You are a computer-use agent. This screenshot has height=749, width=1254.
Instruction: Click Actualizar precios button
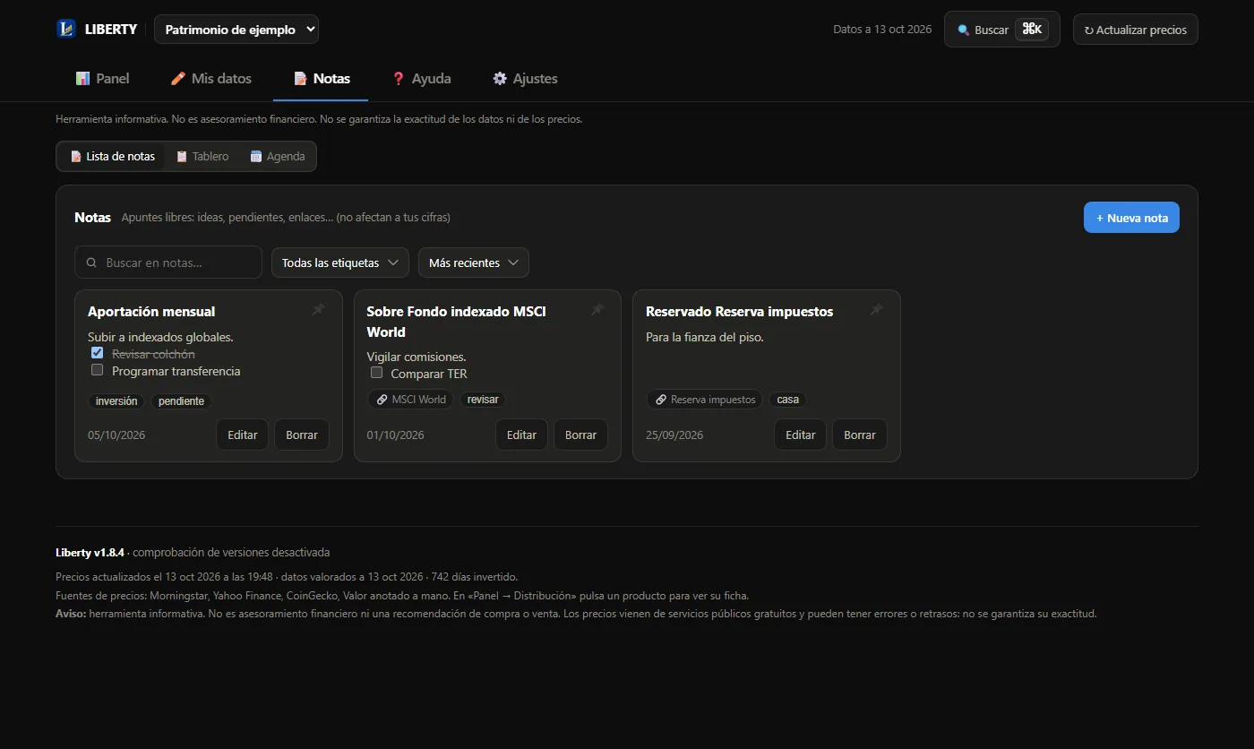(x=1136, y=30)
